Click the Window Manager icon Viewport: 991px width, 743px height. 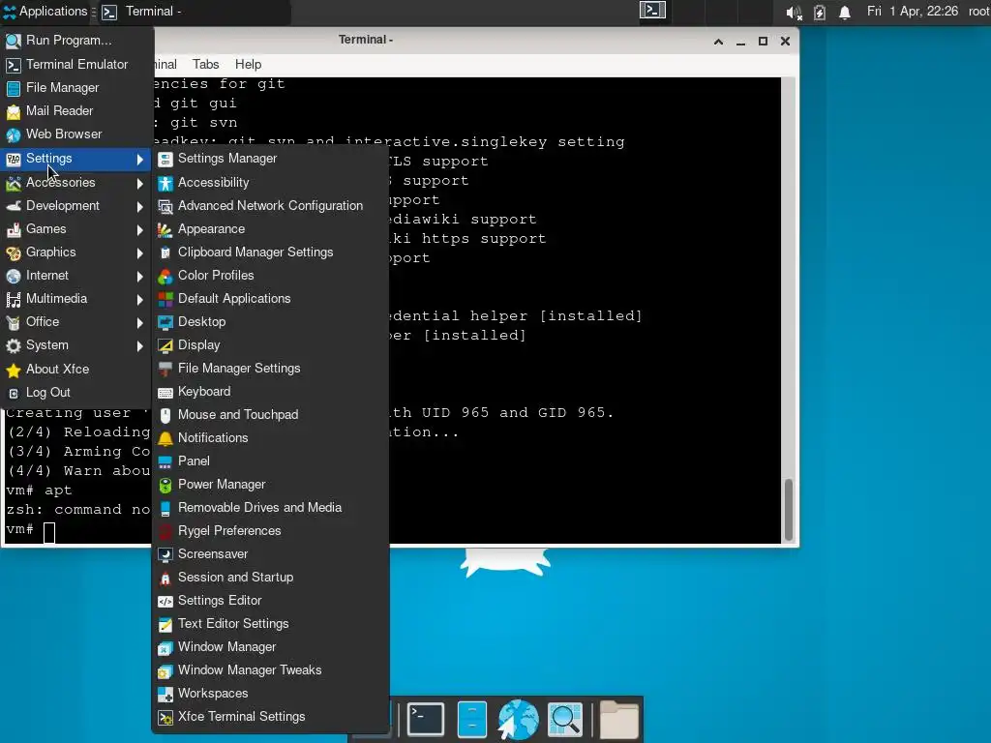pos(165,647)
